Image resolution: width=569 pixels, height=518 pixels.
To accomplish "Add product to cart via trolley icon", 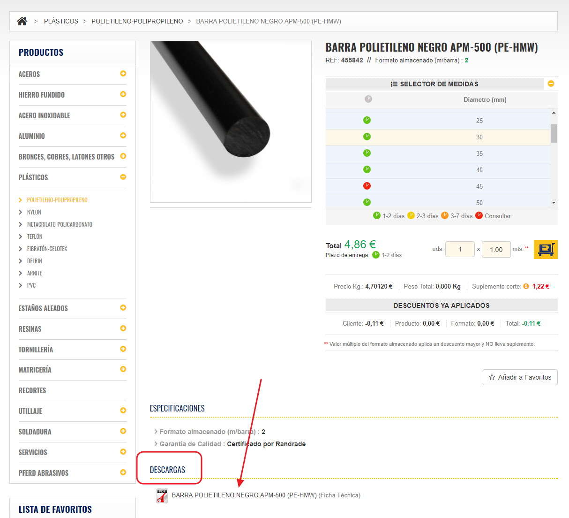I will [546, 250].
